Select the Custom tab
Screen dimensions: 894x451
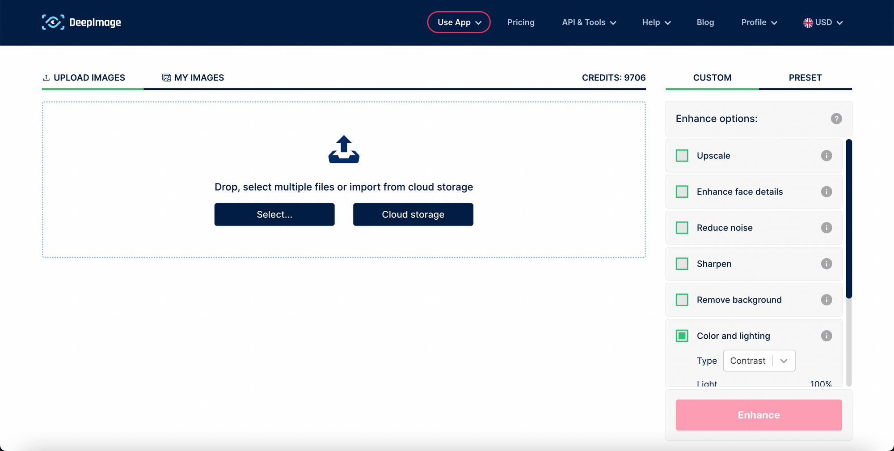(712, 78)
